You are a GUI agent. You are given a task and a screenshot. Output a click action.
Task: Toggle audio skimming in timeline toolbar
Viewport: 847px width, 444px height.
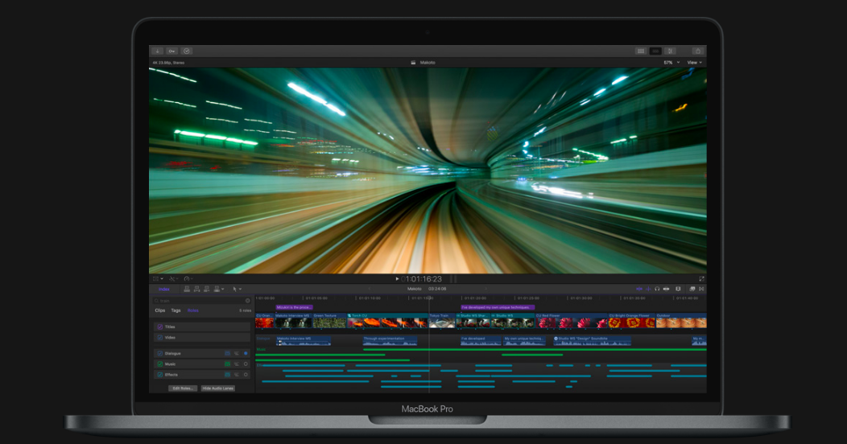(648, 289)
